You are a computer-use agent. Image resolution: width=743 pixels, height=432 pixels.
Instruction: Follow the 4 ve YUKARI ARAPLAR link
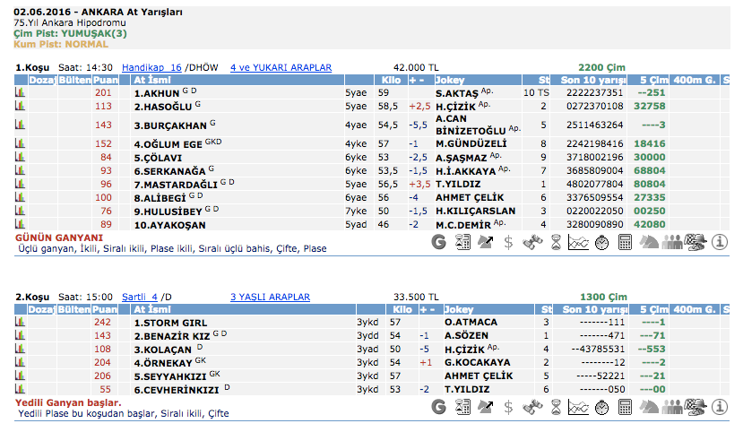281,67
